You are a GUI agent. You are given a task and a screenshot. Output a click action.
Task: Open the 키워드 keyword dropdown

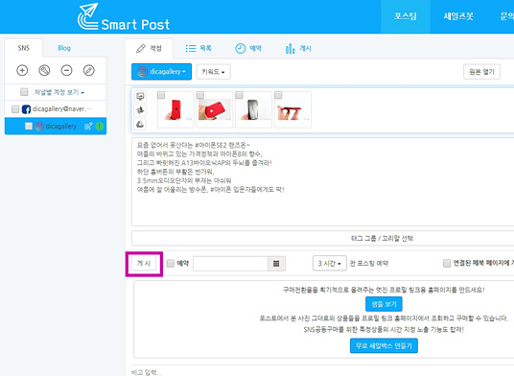click(214, 72)
